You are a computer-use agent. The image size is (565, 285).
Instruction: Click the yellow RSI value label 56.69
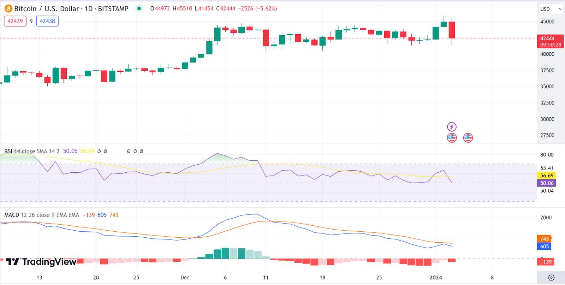pyautogui.click(x=547, y=176)
